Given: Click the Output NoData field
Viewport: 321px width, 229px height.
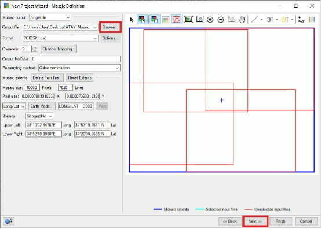Looking at the screenshot, I should (x=75, y=59).
